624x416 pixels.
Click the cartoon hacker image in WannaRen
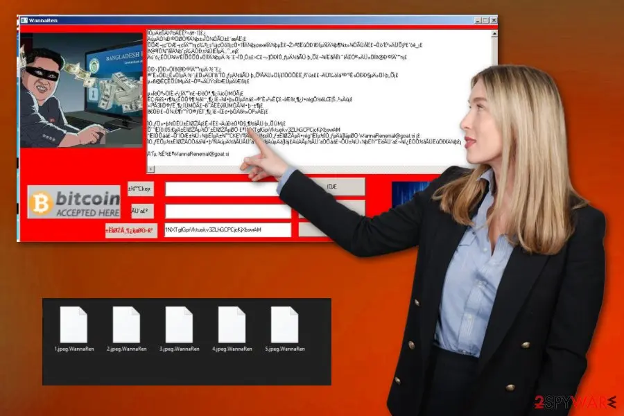point(82,90)
